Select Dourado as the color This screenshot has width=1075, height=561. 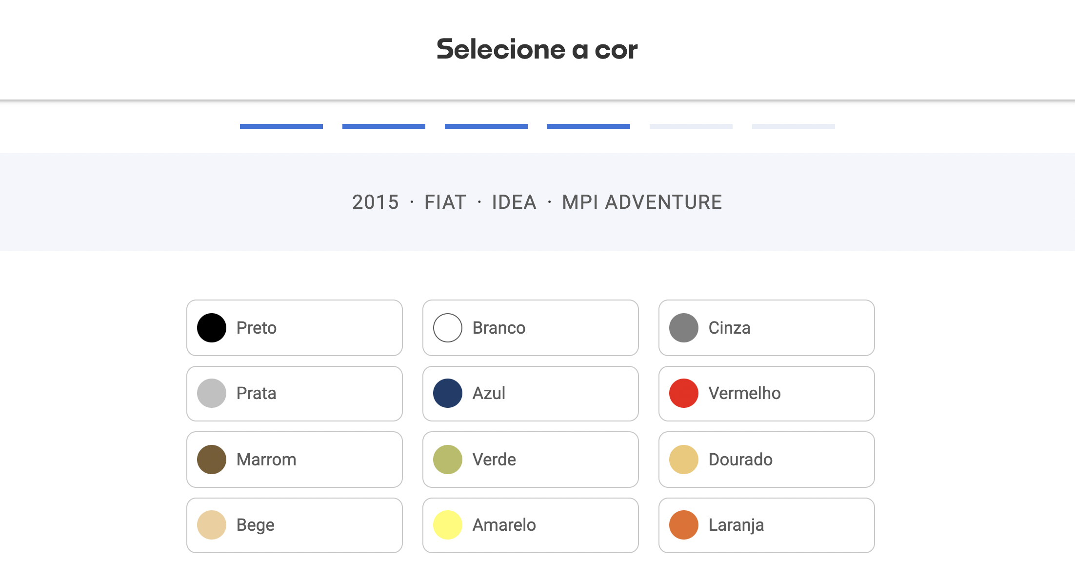(x=766, y=460)
